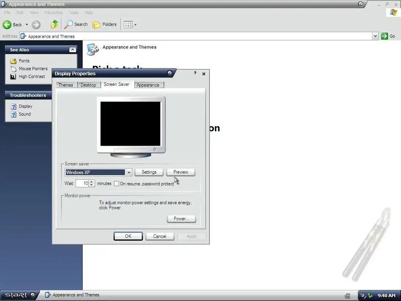
Task: Open the Display troubleshooter link
Action: pyautogui.click(x=25, y=106)
